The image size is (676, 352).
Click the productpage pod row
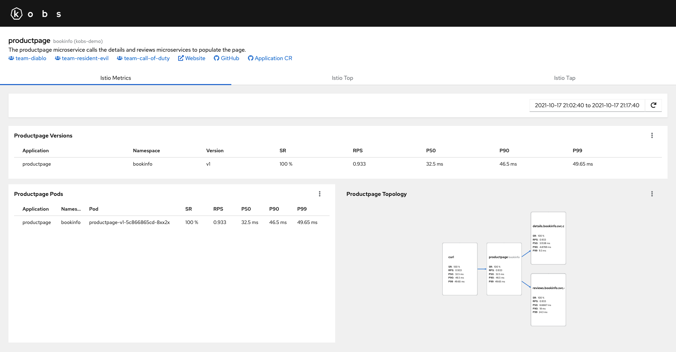pos(172,222)
